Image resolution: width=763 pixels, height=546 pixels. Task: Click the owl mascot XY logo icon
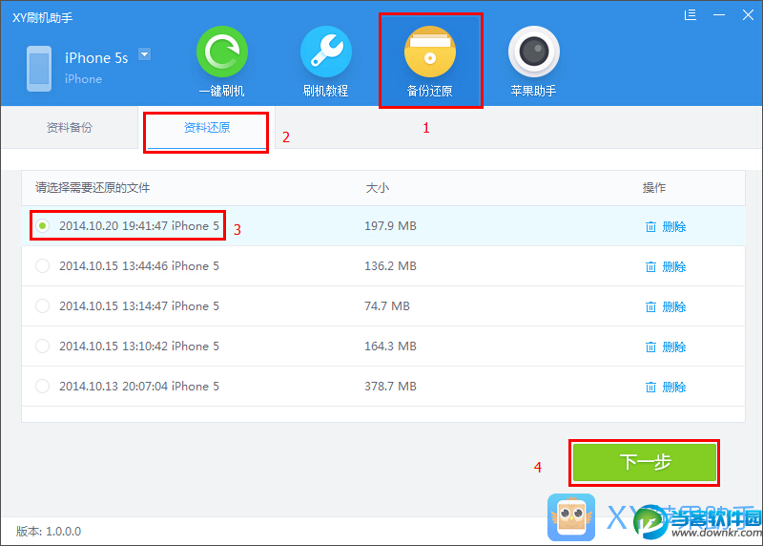click(571, 517)
